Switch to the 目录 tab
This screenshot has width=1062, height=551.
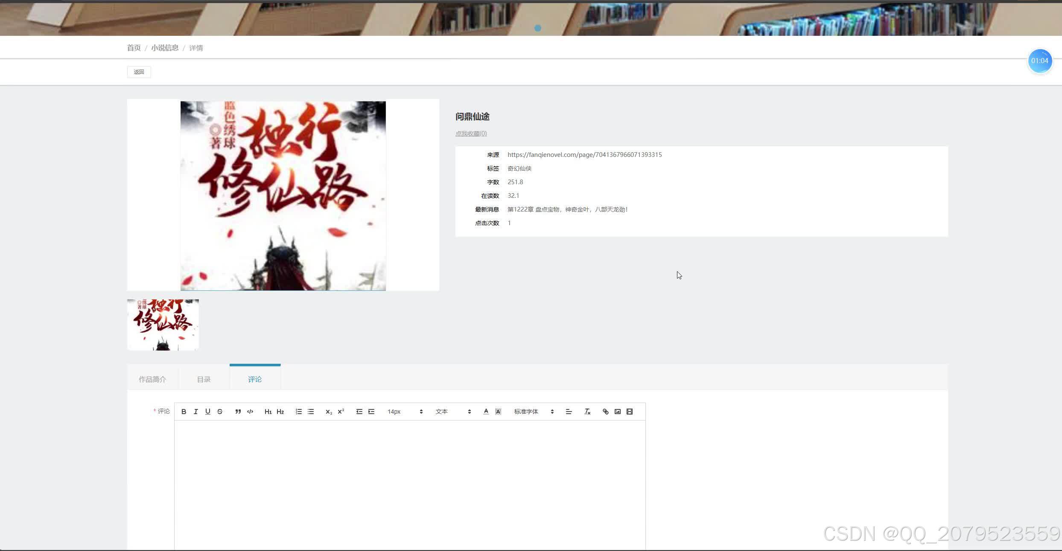coord(204,379)
